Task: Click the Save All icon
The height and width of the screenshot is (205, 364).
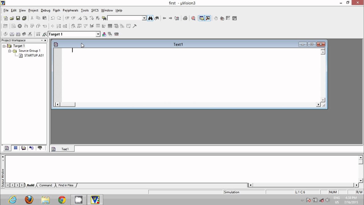Action: click(x=24, y=18)
